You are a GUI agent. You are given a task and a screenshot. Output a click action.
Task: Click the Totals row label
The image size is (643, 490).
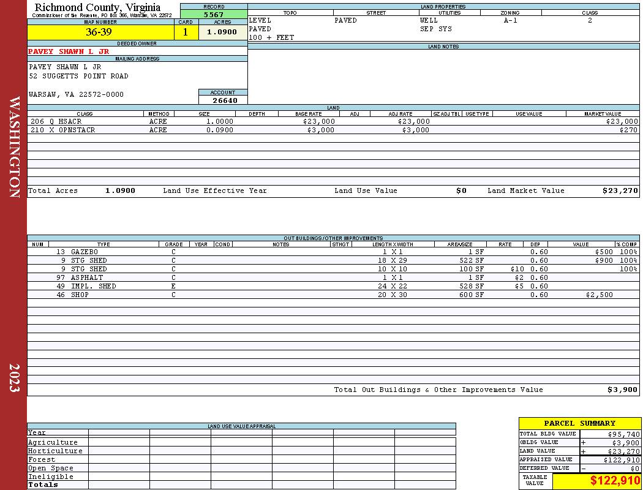(x=43, y=484)
